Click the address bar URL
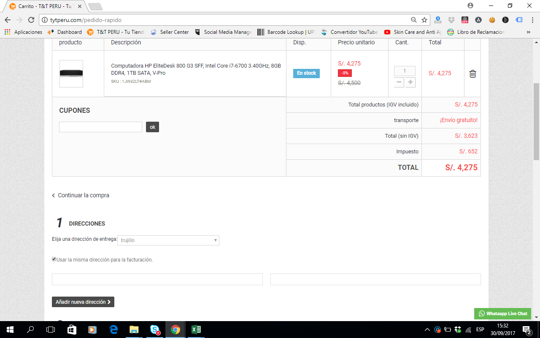 pos(86,20)
